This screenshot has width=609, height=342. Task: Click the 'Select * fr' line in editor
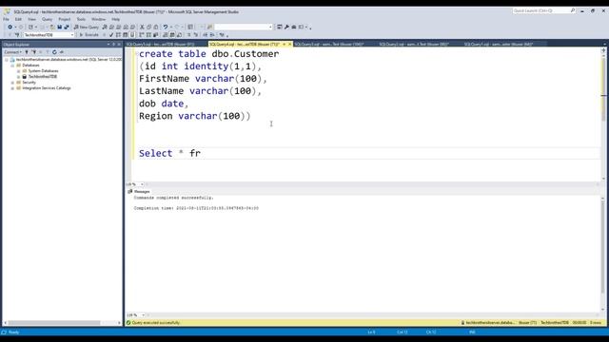pyautogui.click(x=169, y=153)
